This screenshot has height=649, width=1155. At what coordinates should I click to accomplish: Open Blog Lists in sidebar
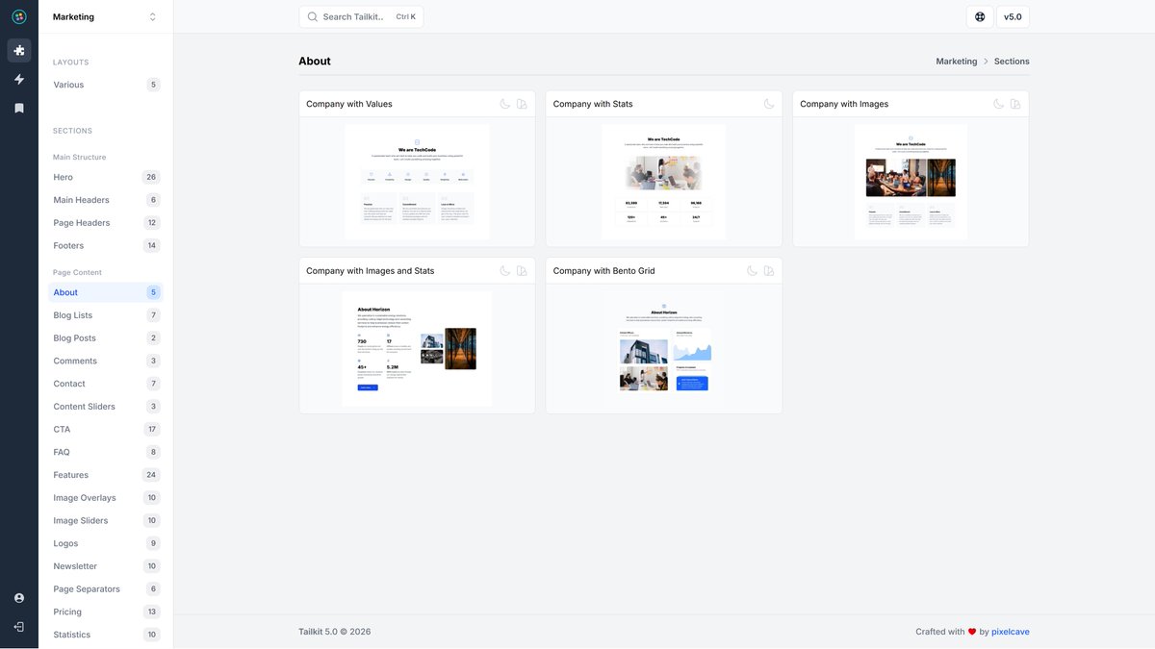(x=106, y=315)
